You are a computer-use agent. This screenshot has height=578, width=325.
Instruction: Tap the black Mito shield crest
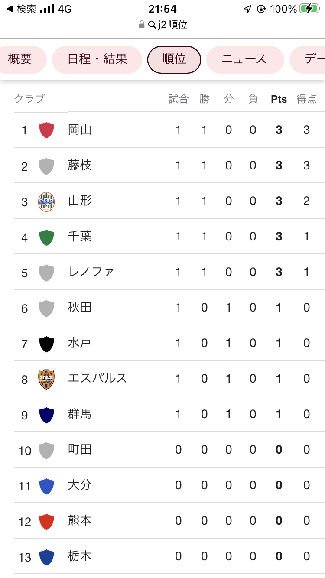click(46, 344)
